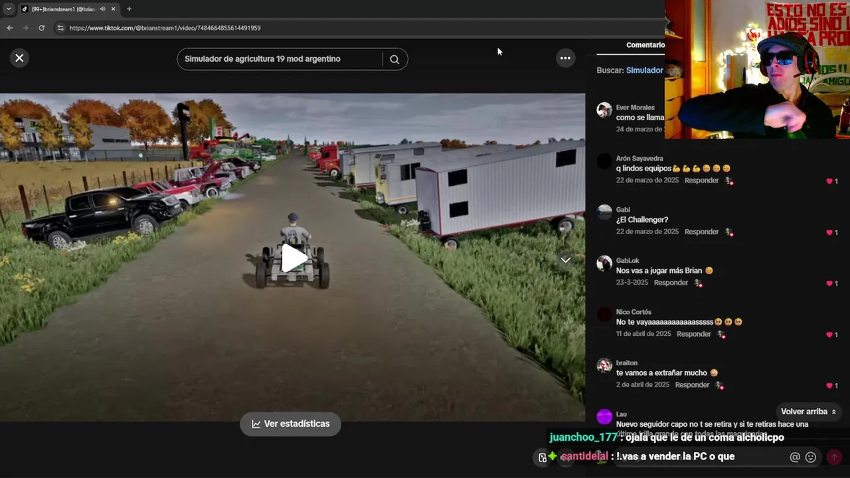Screen dimensions: 850x478
Task: Click the date '2 de abril de 2025'
Action: 643,385
